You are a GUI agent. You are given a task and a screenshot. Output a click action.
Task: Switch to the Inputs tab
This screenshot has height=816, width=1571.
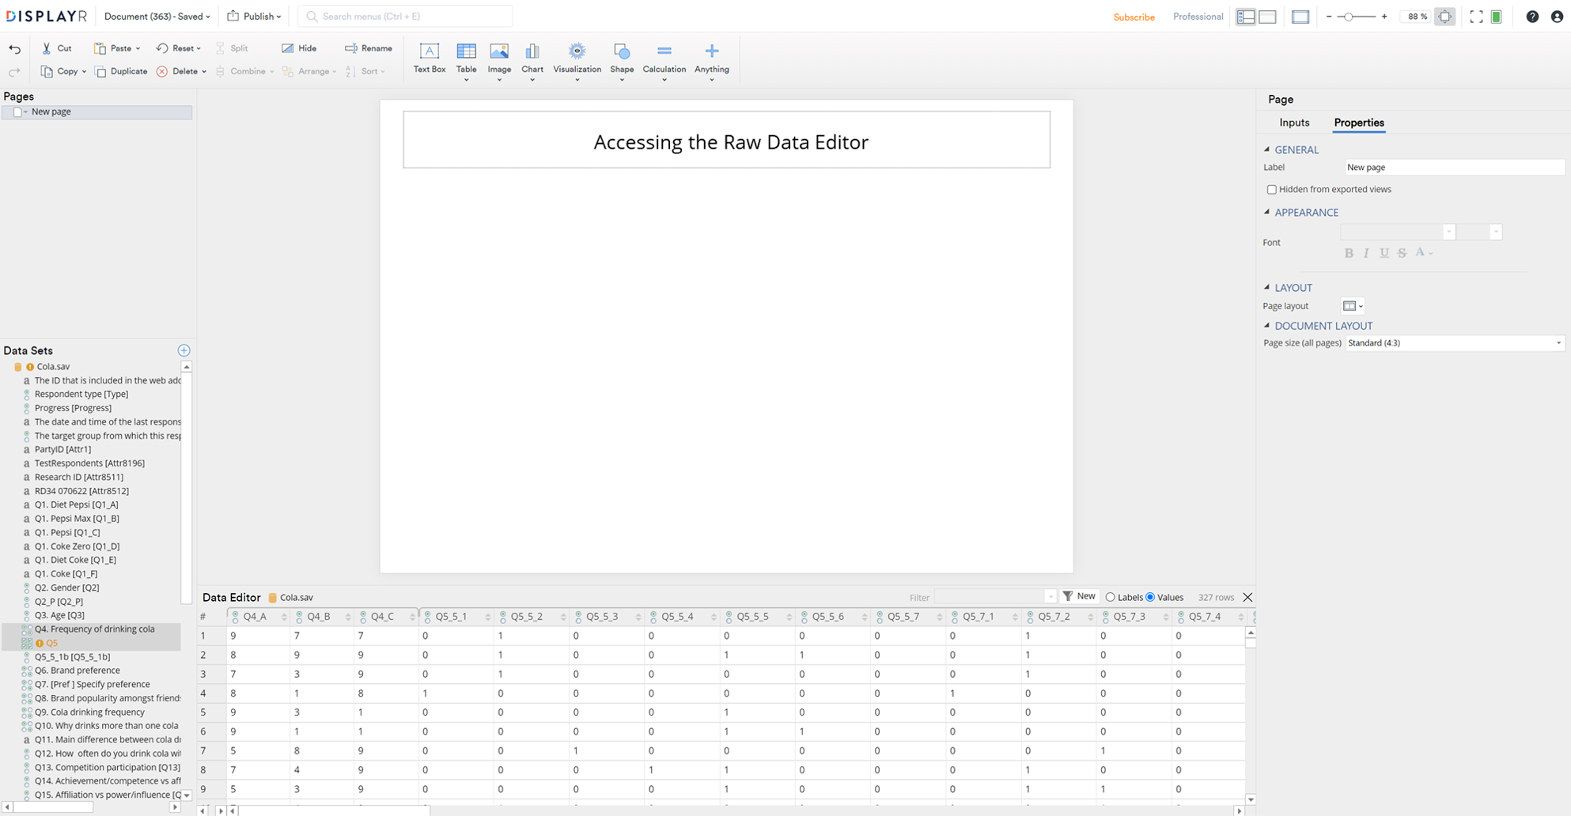[1294, 123]
